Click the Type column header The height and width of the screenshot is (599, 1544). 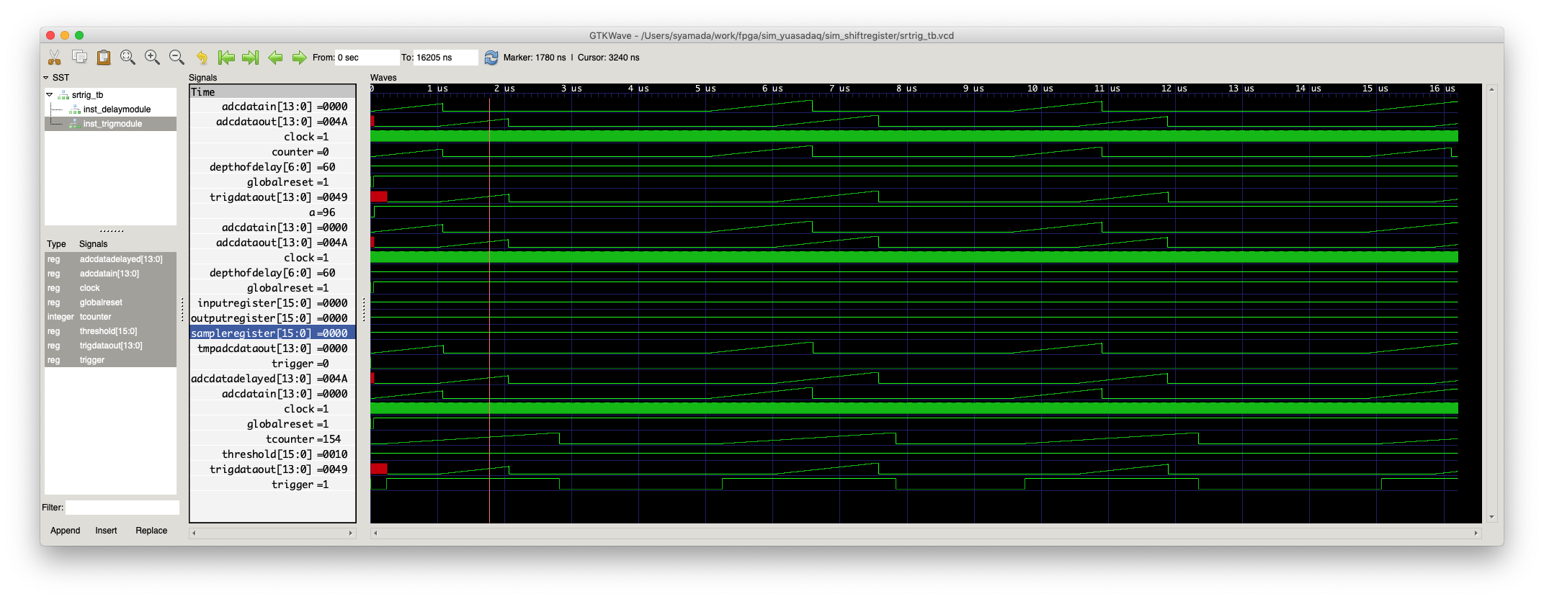56,244
